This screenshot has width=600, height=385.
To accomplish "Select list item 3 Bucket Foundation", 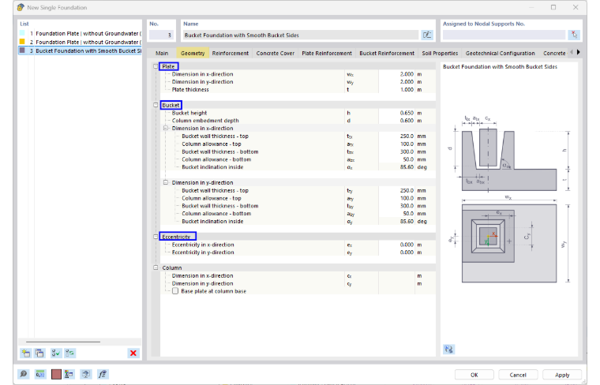I will pos(80,50).
